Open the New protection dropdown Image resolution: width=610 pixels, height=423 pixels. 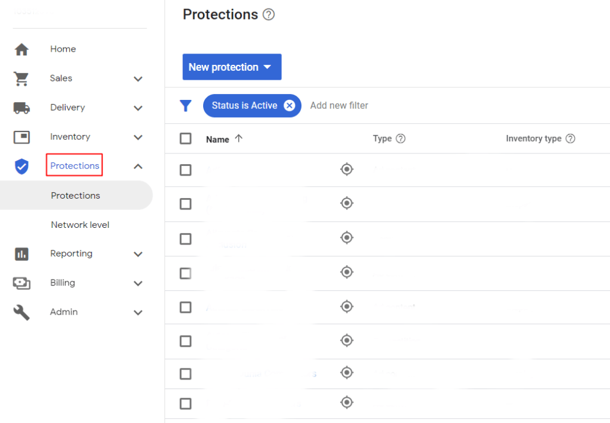point(231,67)
